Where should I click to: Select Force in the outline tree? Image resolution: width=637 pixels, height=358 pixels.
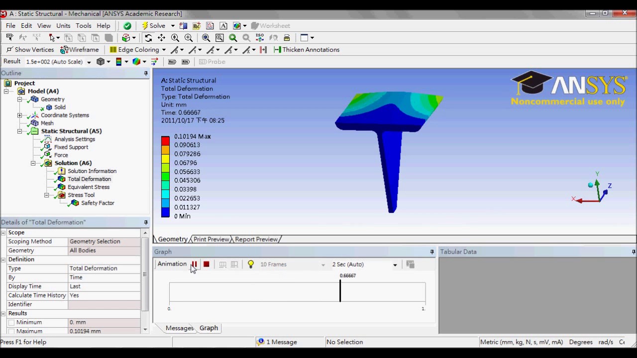click(x=61, y=155)
